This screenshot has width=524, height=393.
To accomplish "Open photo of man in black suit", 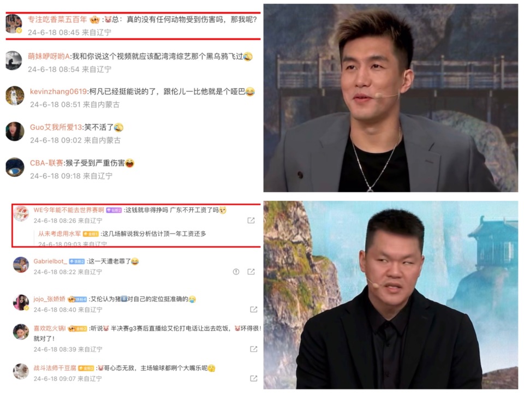I will point(391,295).
